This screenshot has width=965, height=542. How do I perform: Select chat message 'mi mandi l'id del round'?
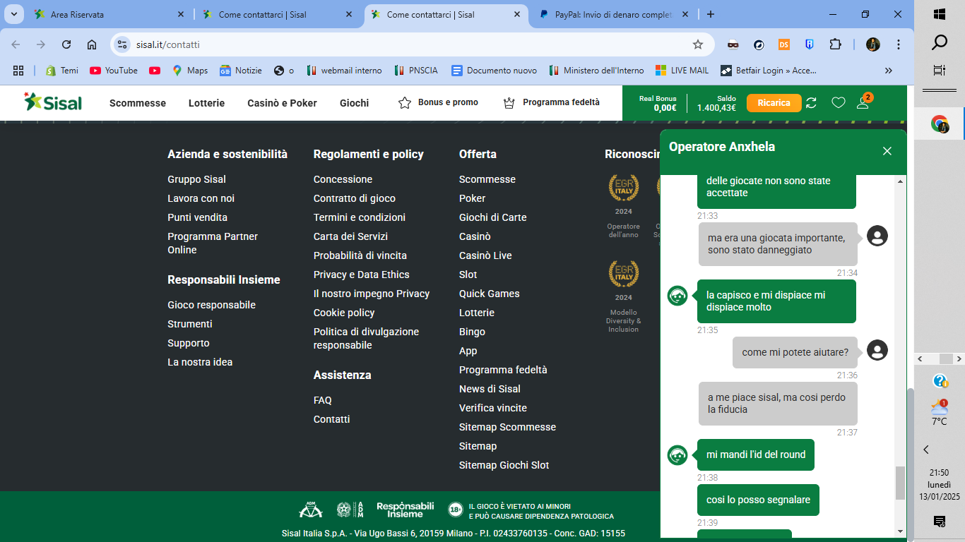click(756, 455)
